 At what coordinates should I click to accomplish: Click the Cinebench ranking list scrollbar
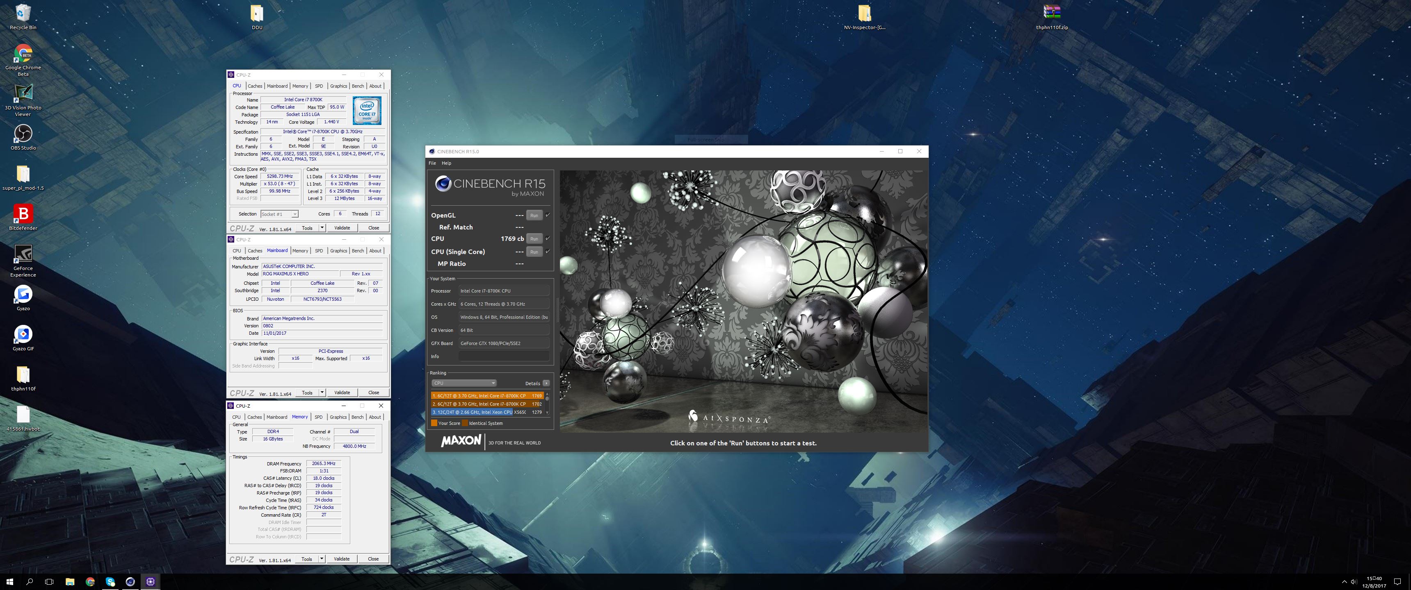547,403
